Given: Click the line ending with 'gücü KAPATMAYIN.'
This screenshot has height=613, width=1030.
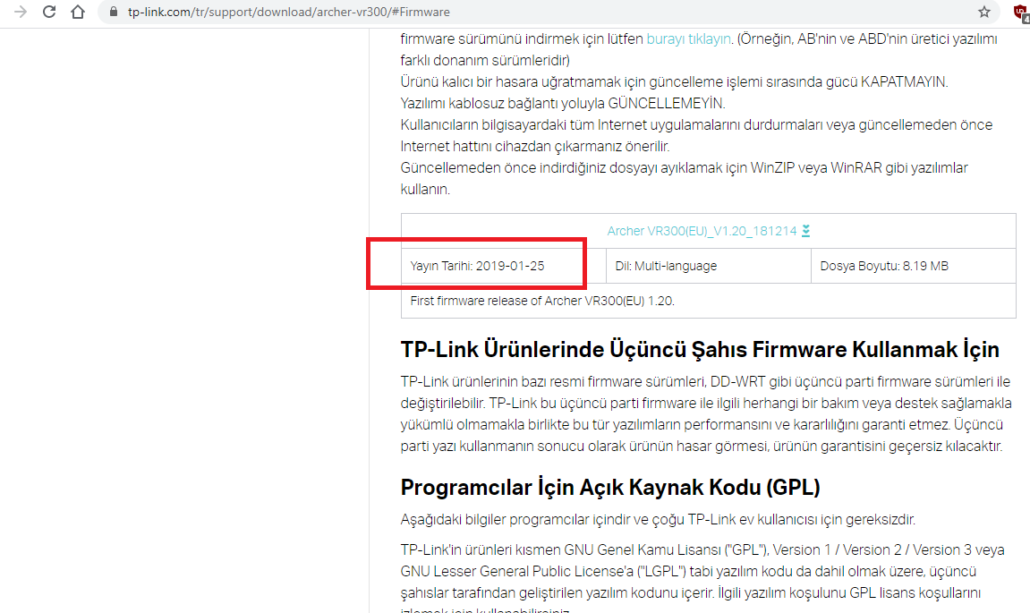Looking at the screenshot, I should (674, 82).
